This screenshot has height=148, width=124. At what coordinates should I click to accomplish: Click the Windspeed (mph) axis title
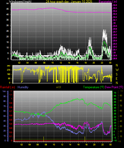(x=20, y=1)
